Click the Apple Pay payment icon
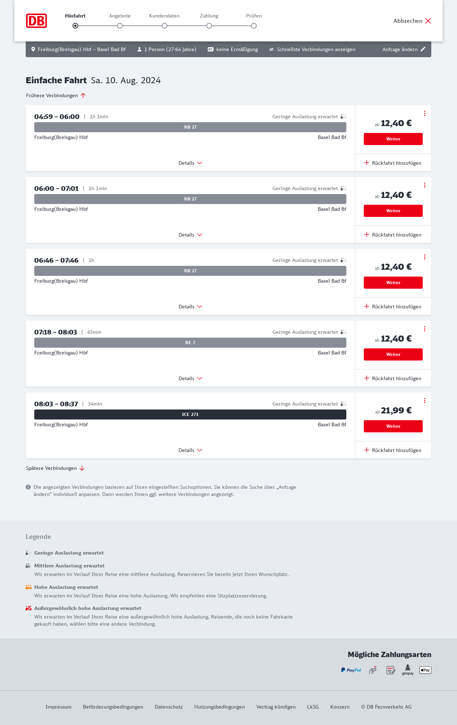 425,670
